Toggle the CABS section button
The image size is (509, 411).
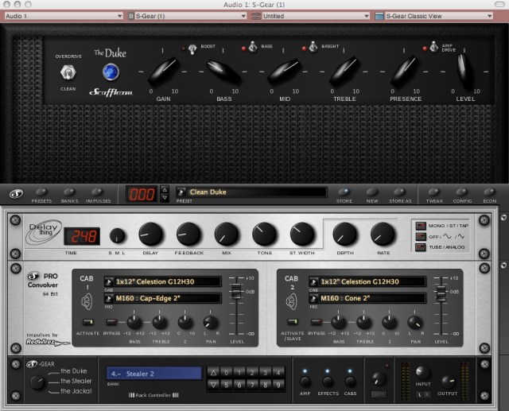coord(350,382)
